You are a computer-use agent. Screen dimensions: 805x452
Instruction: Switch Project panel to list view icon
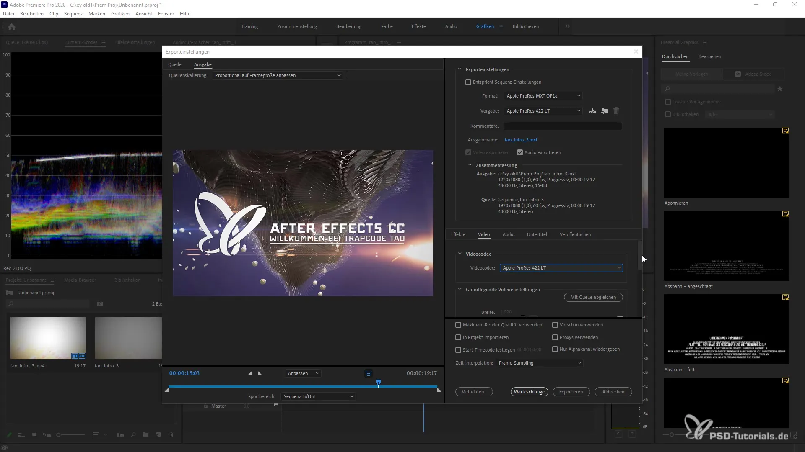click(x=22, y=435)
